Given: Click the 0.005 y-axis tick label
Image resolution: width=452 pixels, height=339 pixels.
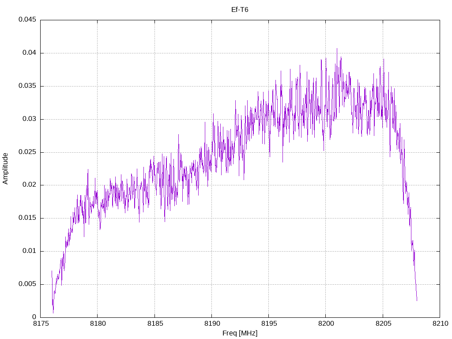Looking at the screenshot, I should (27, 284).
